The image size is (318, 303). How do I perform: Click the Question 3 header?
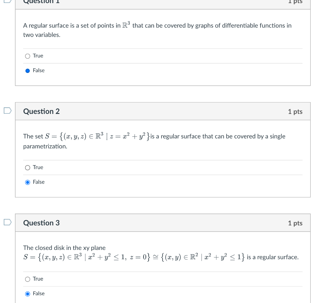coord(41,223)
